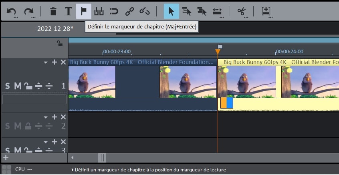Remove track 3 with X icon
The width and height of the screenshot is (339, 175).
coord(63,142)
